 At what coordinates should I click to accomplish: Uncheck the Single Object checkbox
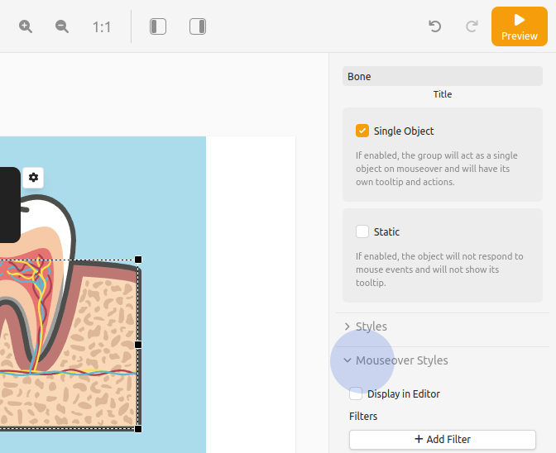click(362, 131)
